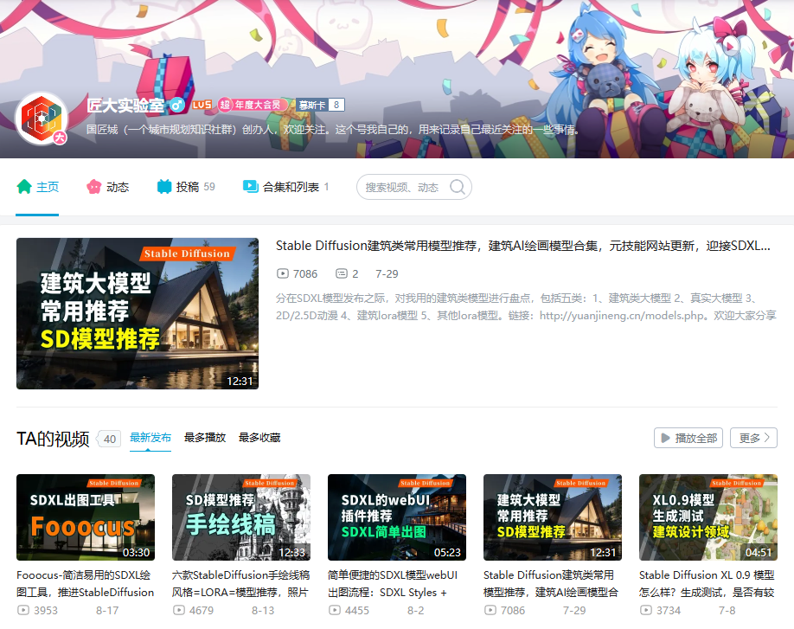The width and height of the screenshot is (794, 629).
Task: Select the 最多收藏 sort tab
Action: [x=259, y=438]
